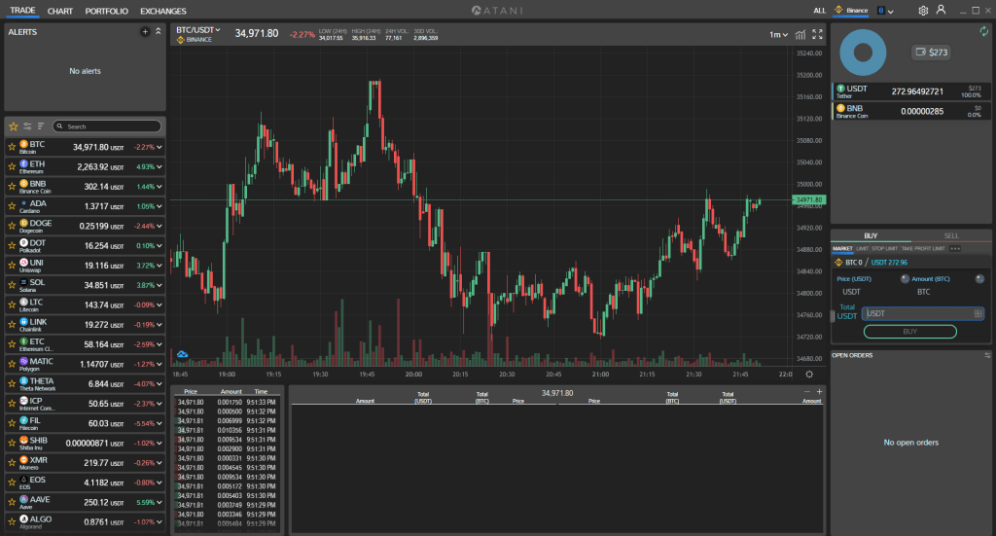
Task: Click the coin Search field
Action: pyautogui.click(x=107, y=126)
